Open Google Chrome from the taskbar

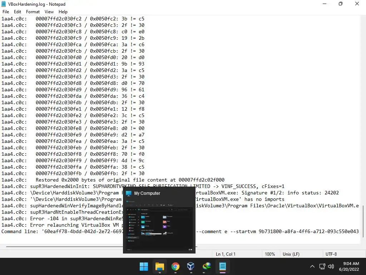(x=175, y=266)
